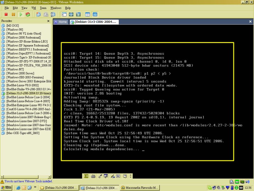Click the CH language indicator on IME bar

tap(86, 176)
